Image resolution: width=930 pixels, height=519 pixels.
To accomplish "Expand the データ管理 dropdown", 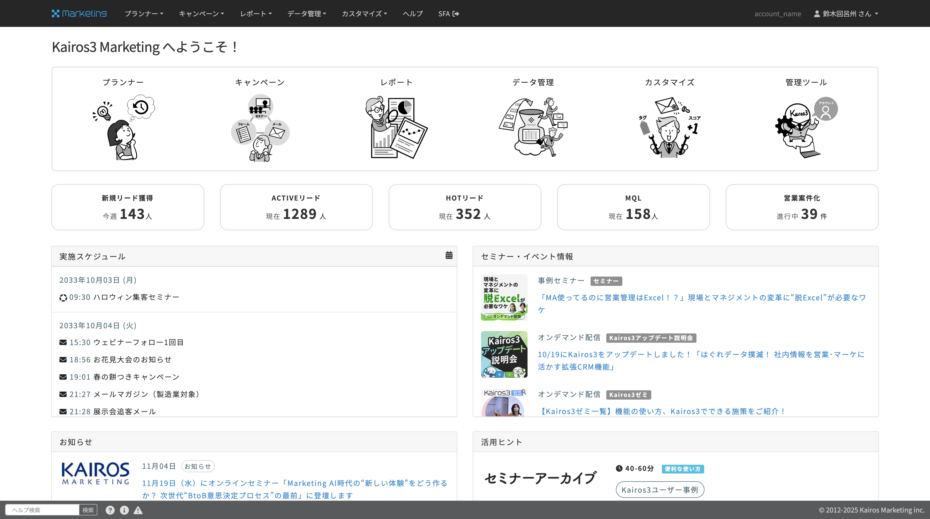I will click(306, 13).
